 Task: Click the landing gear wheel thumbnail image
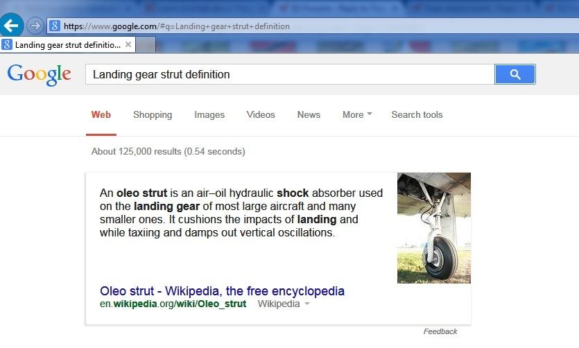(x=434, y=228)
